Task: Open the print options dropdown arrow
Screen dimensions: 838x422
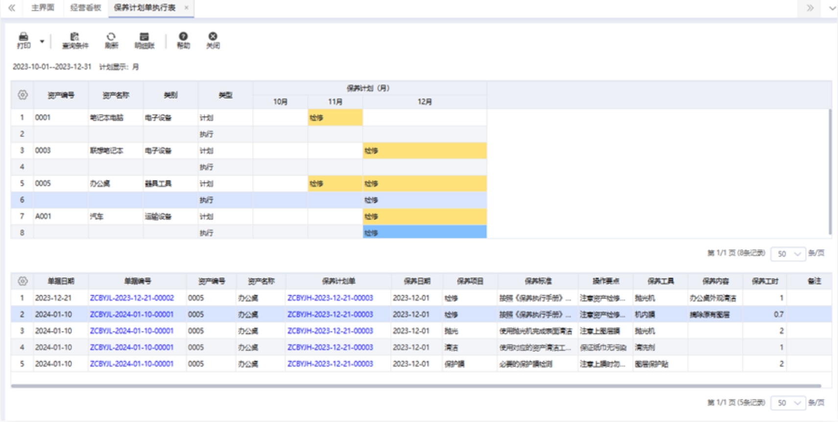Action: pos(42,41)
